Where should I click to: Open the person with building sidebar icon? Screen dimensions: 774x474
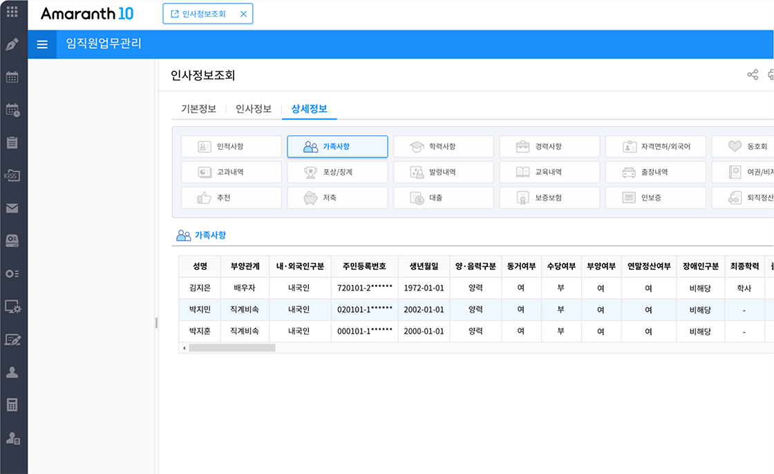click(x=12, y=438)
